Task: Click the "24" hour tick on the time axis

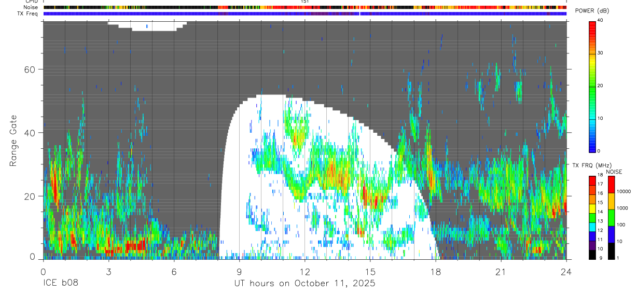Action: pyautogui.click(x=566, y=272)
